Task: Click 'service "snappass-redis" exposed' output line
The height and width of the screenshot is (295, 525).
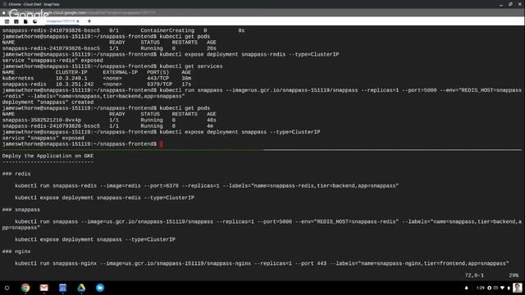Action: [x=52, y=61]
